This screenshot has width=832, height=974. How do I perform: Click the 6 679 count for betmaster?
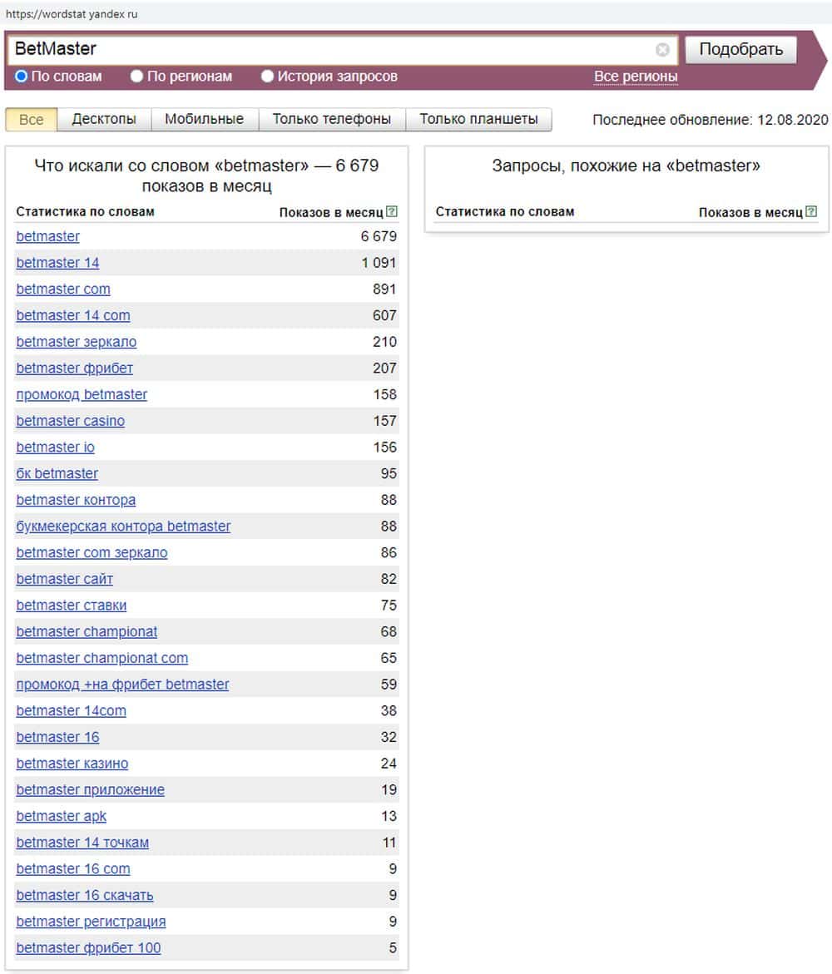379,237
